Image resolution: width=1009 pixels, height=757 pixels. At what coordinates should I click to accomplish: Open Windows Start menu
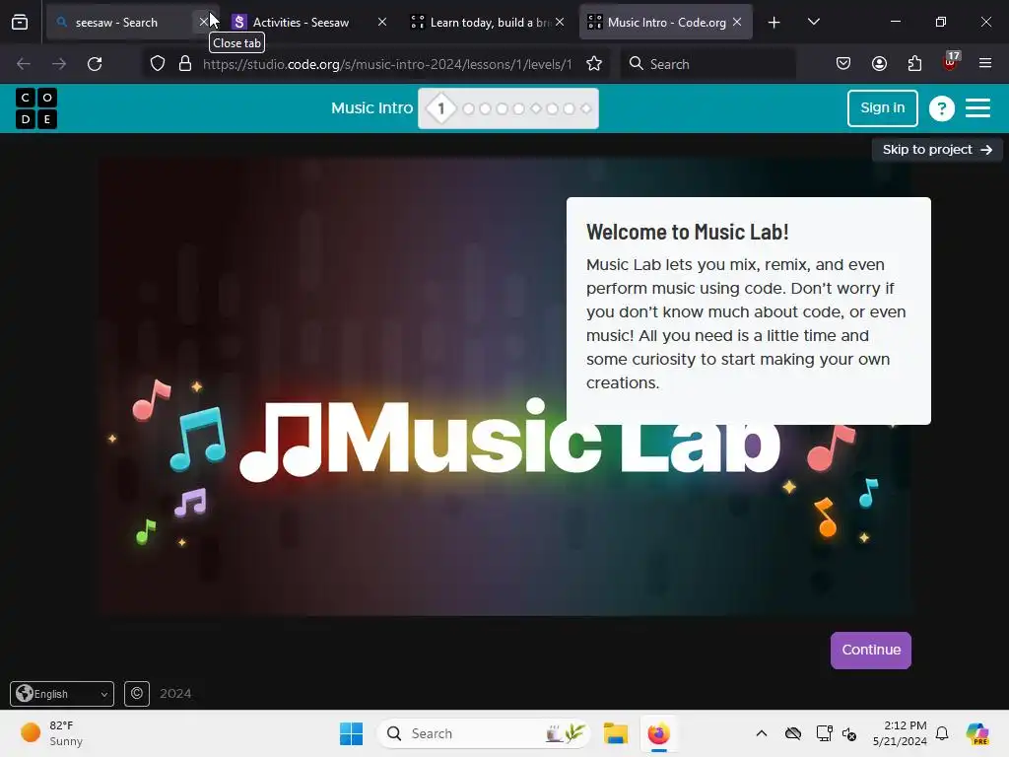352,733
